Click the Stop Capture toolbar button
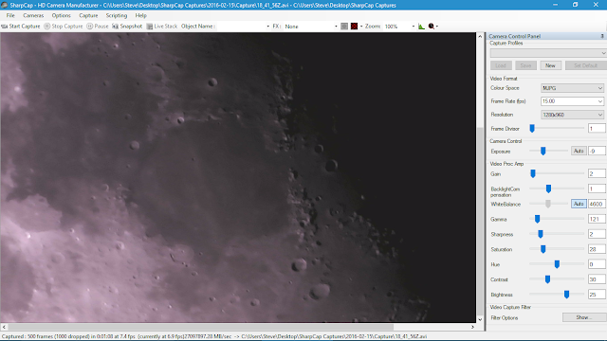 (x=64, y=27)
